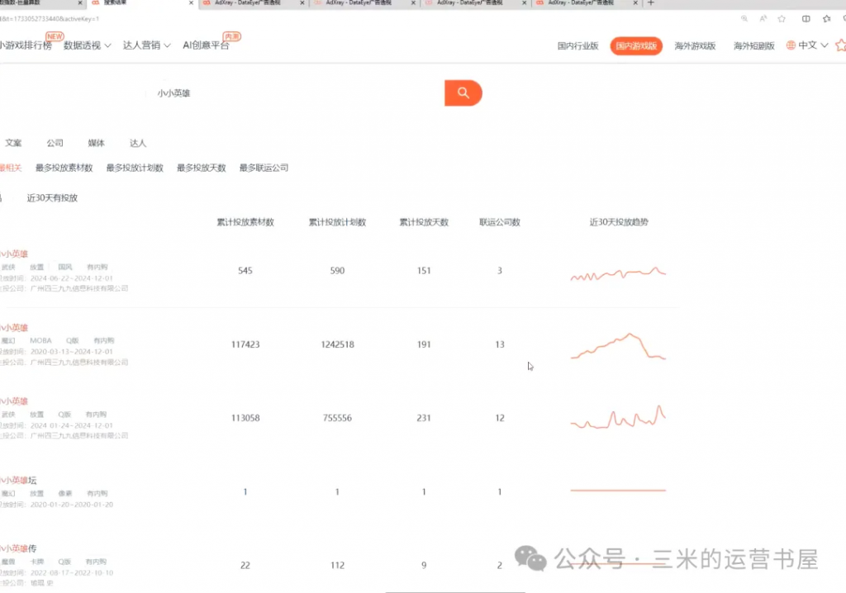Switch to 海外游戏版 version

[x=695, y=46]
